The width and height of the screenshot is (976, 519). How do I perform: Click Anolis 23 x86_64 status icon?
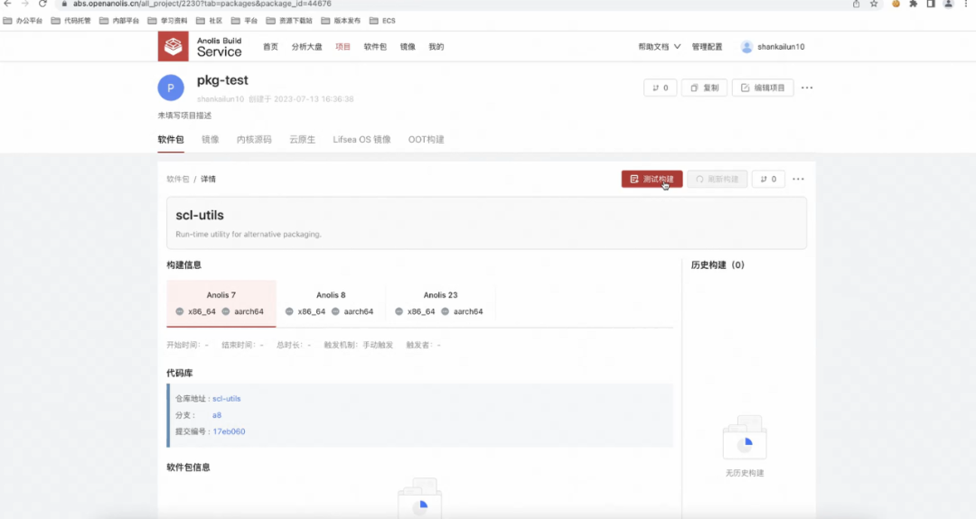coord(399,311)
